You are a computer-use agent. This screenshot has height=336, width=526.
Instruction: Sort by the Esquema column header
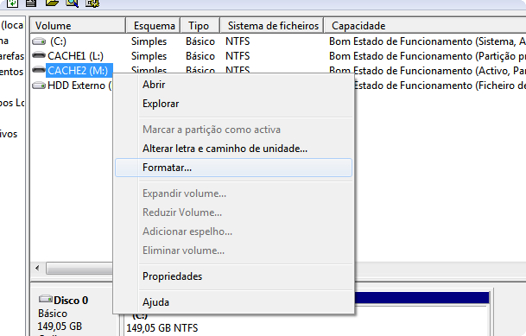[x=153, y=26]
